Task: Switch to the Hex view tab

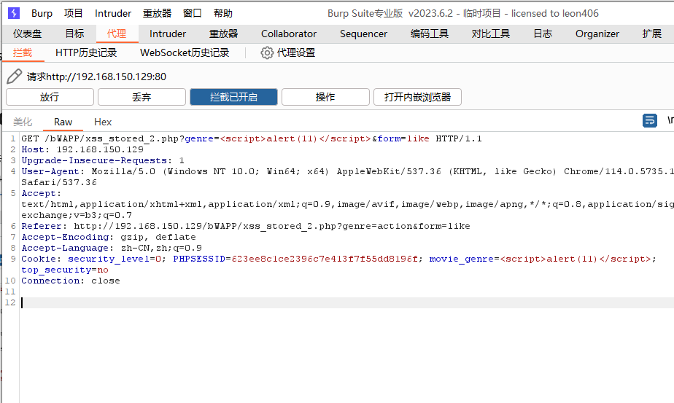Action: pyautogui.click(x=103, y=122)
